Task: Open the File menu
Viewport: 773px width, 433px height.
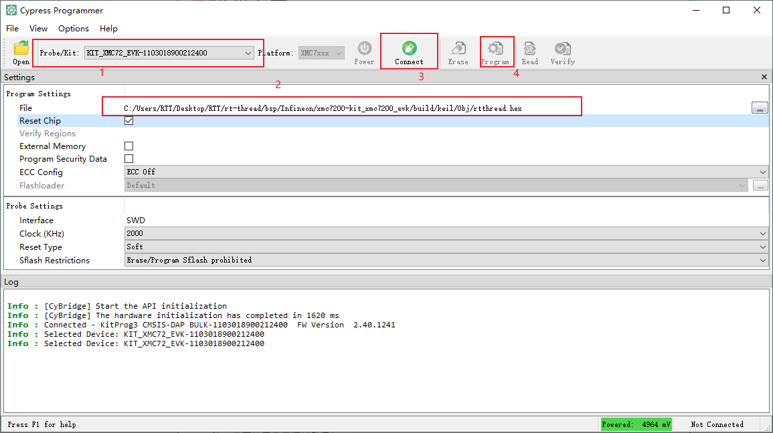Action: [x=13, y=29]
